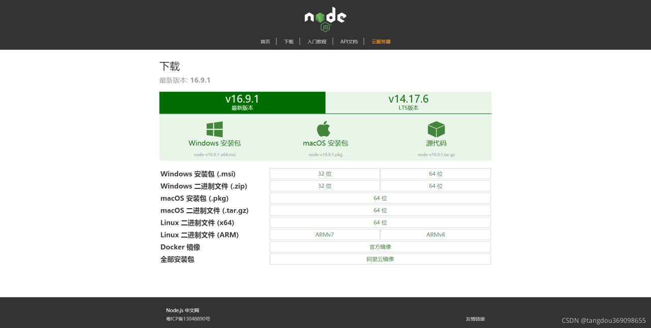
Task: Download Linux ARMv7 binary
Action: tap(324, 235)
